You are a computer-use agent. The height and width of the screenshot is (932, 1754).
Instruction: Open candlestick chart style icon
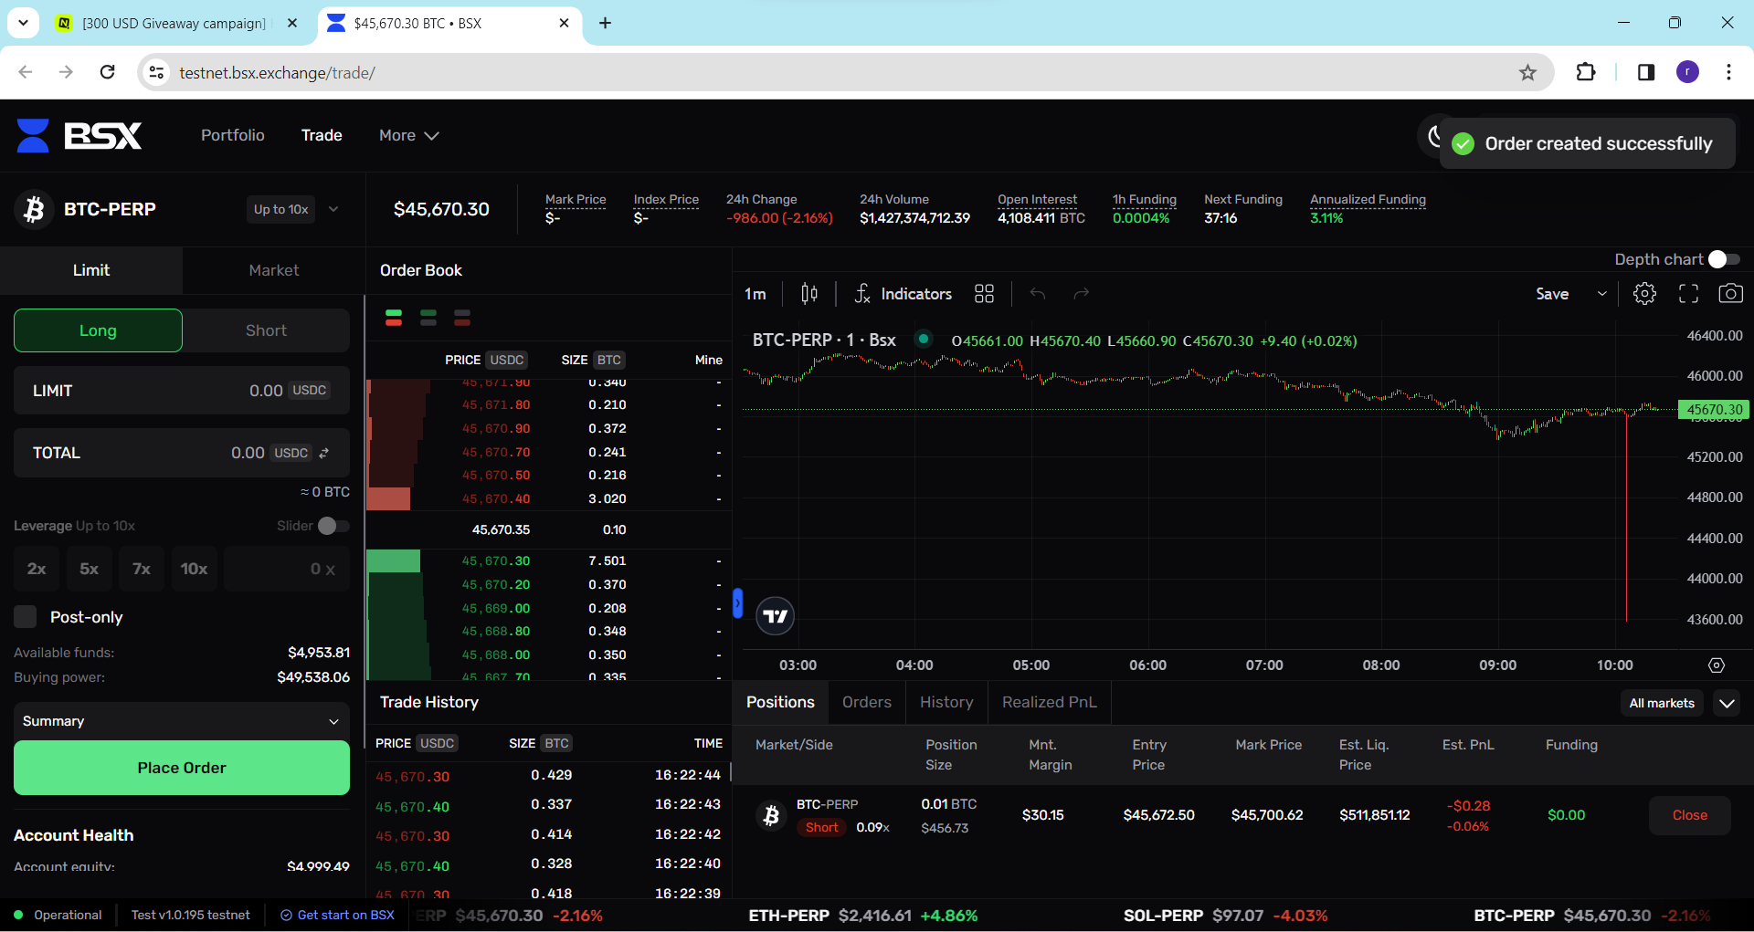tap(809, 294)
